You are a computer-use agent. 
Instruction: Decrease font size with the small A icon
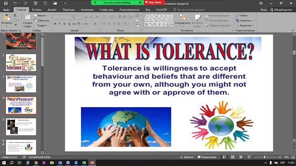91,17
